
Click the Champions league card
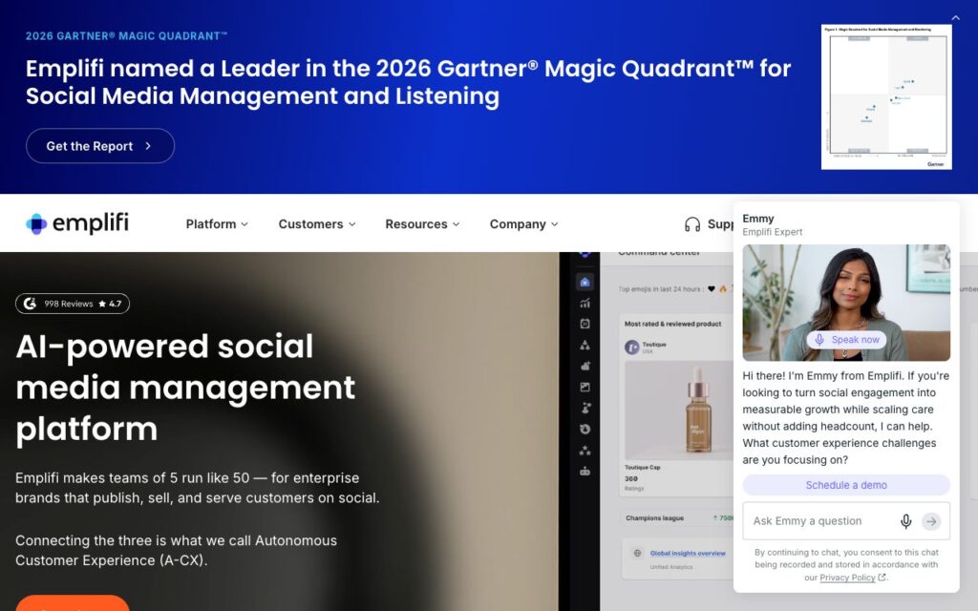[677, 518]
